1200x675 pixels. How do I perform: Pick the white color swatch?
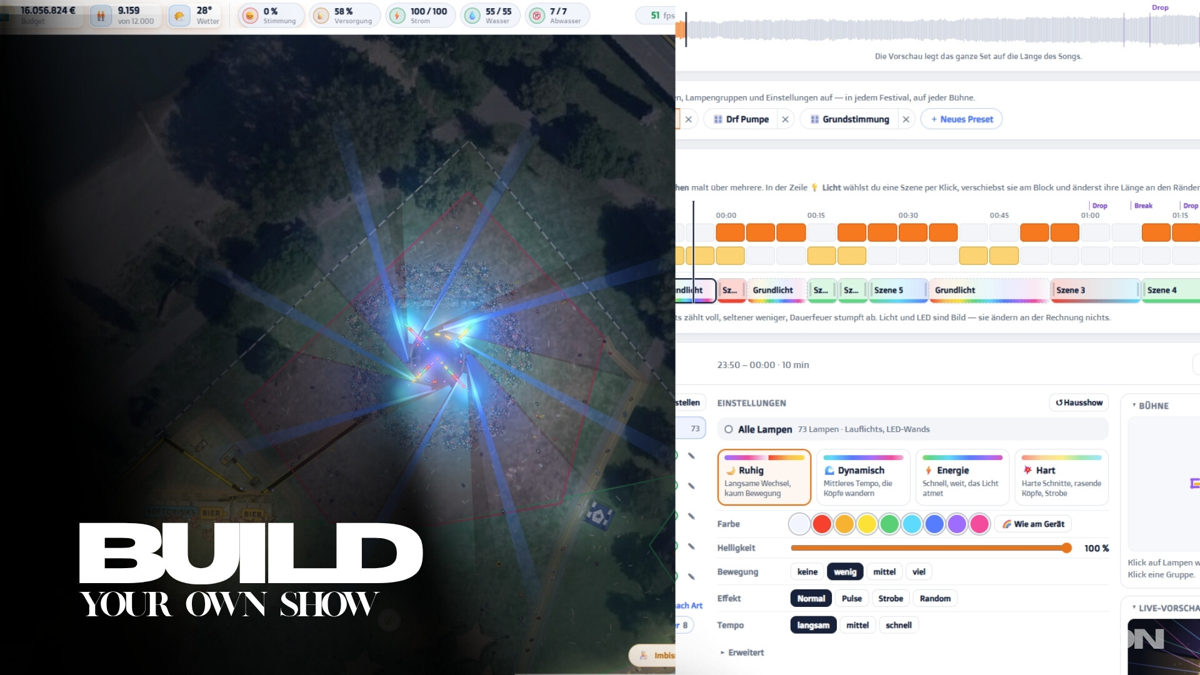click(799, 524)
